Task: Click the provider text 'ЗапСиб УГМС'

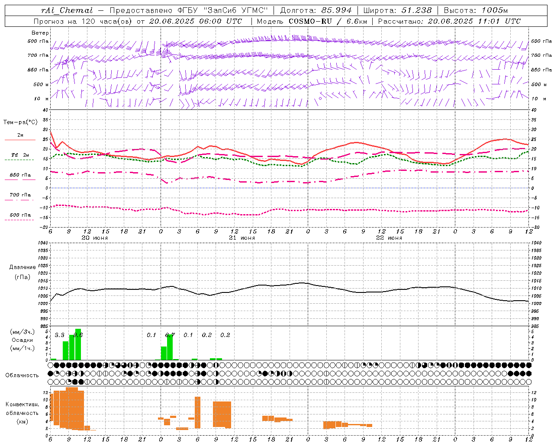Action: (235, 10)
